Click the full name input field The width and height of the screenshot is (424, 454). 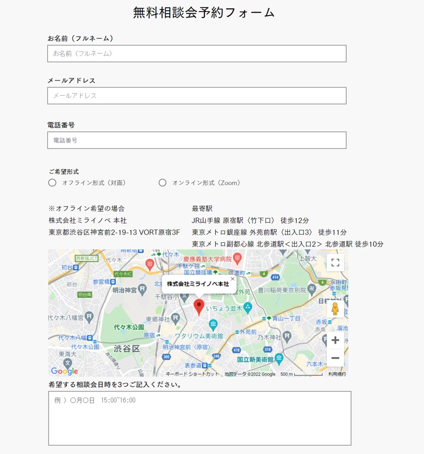click(x=197, y=53)
